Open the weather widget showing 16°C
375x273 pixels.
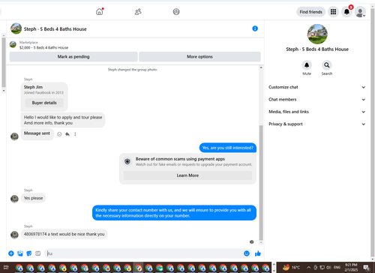click(x=291, y=268)
